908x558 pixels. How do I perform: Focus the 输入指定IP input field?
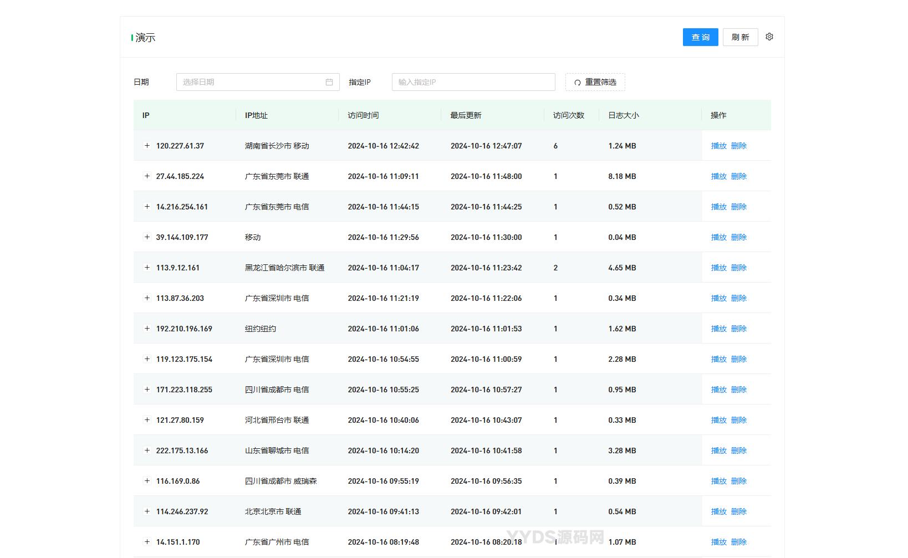(473, 82)
